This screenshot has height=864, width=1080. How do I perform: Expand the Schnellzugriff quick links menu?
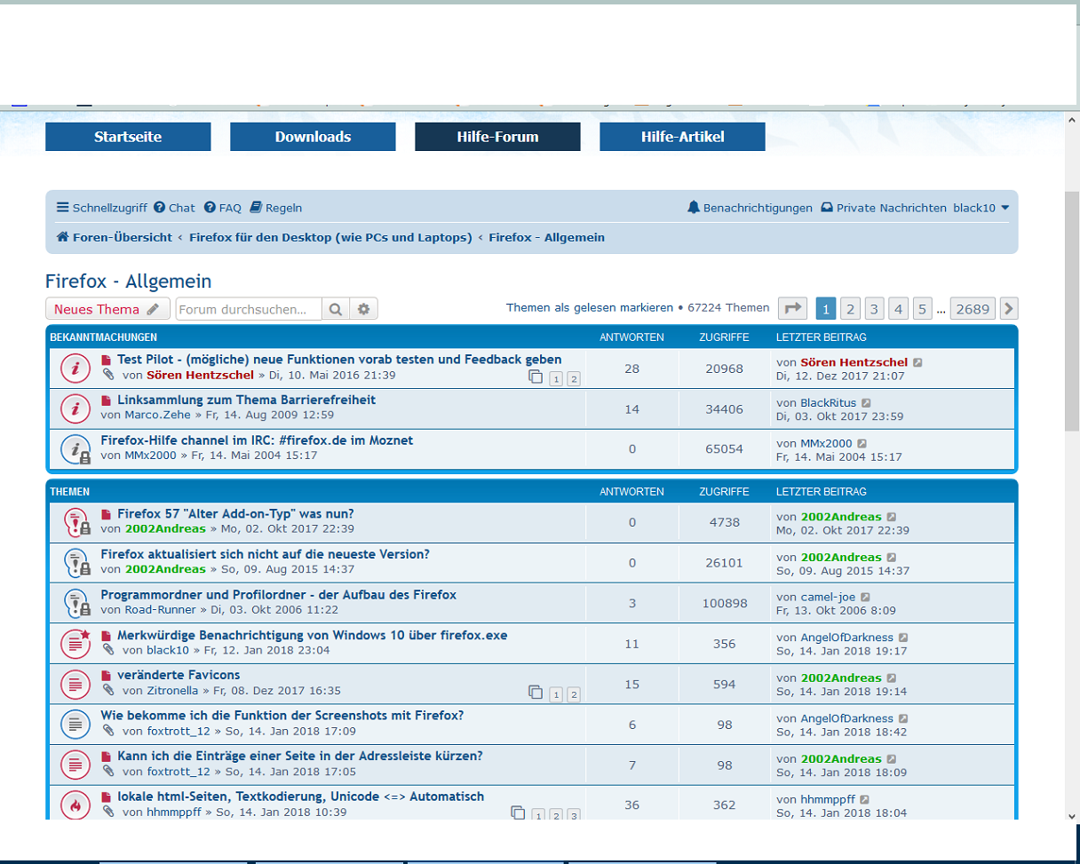click(x=101, y=208)
